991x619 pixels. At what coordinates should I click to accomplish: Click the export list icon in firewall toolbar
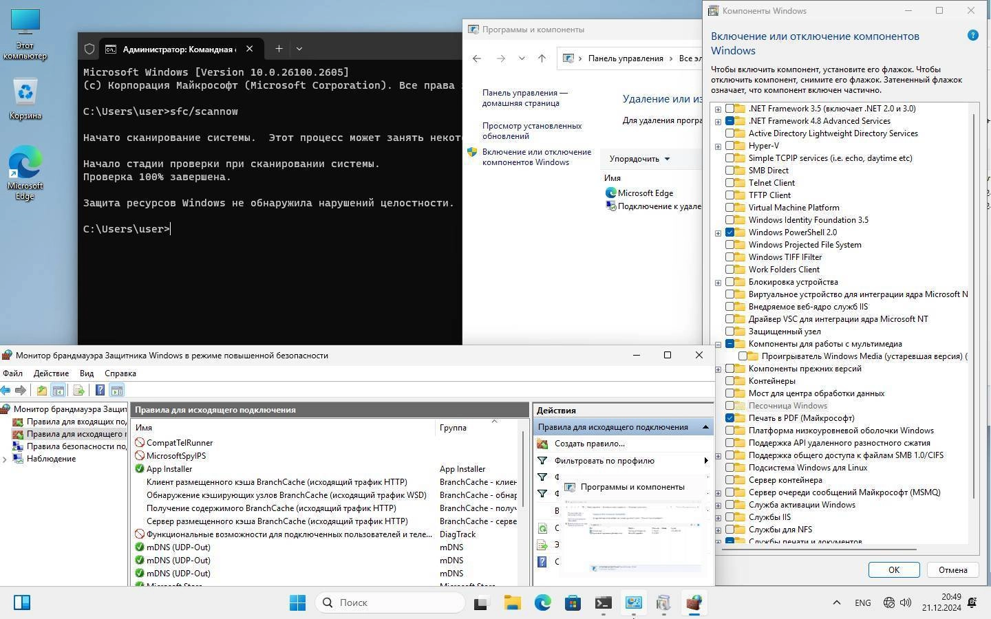pos(78,391)
